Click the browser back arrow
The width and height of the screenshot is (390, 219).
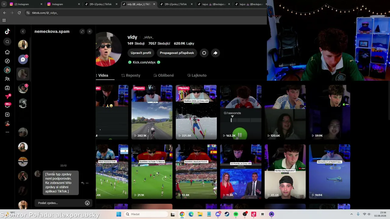[5, 13]
